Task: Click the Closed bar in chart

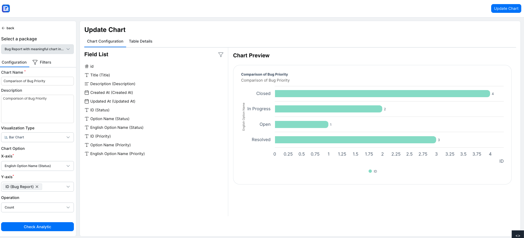Action: [382, 94]
